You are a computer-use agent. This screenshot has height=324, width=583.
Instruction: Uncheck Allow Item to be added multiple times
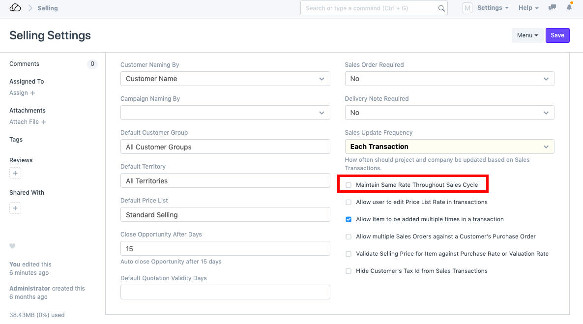tap(349, 219)
